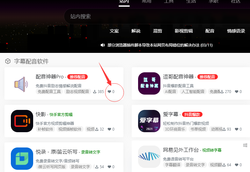Click the 字幕翻译 tag
The image size is (250, 172).
coord(173,165)
